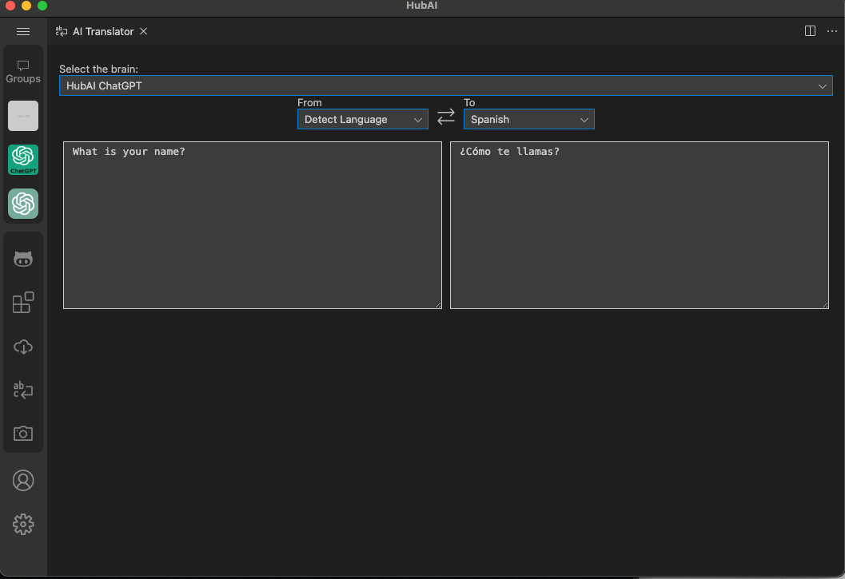
Task: Open the From Detect Language dropdown
Action: pos(363,119)
